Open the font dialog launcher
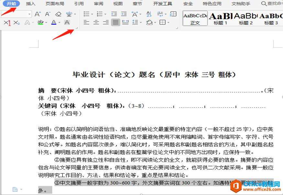Image resolution: width=283 pixels, height=195 pixels. (x=77, y=28)
